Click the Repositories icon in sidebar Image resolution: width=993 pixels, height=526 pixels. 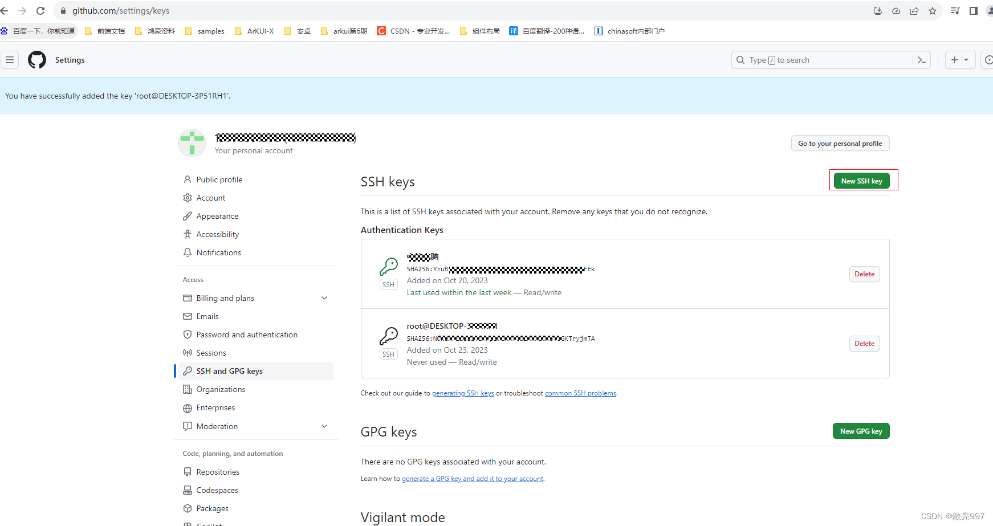click(x=188, y=471)
